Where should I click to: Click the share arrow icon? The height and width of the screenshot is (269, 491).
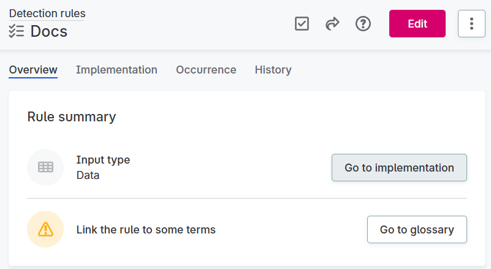point(332,24)
